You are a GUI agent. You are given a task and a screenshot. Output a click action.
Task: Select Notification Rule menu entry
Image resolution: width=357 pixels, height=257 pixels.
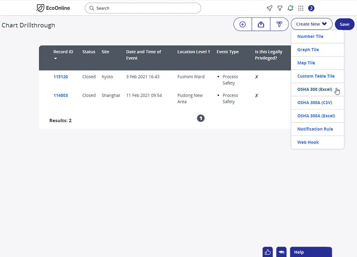[315, 129]
